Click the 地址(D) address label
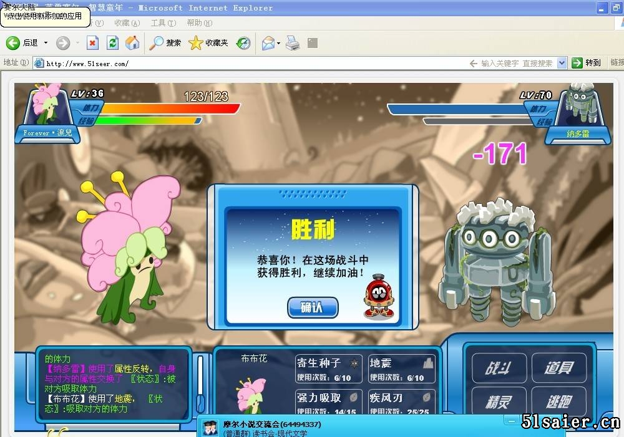Screen dimensions: 624x437 (x=16, y=62)
